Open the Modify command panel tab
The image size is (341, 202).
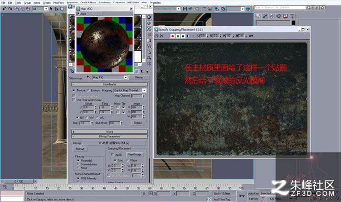point(264,16)
